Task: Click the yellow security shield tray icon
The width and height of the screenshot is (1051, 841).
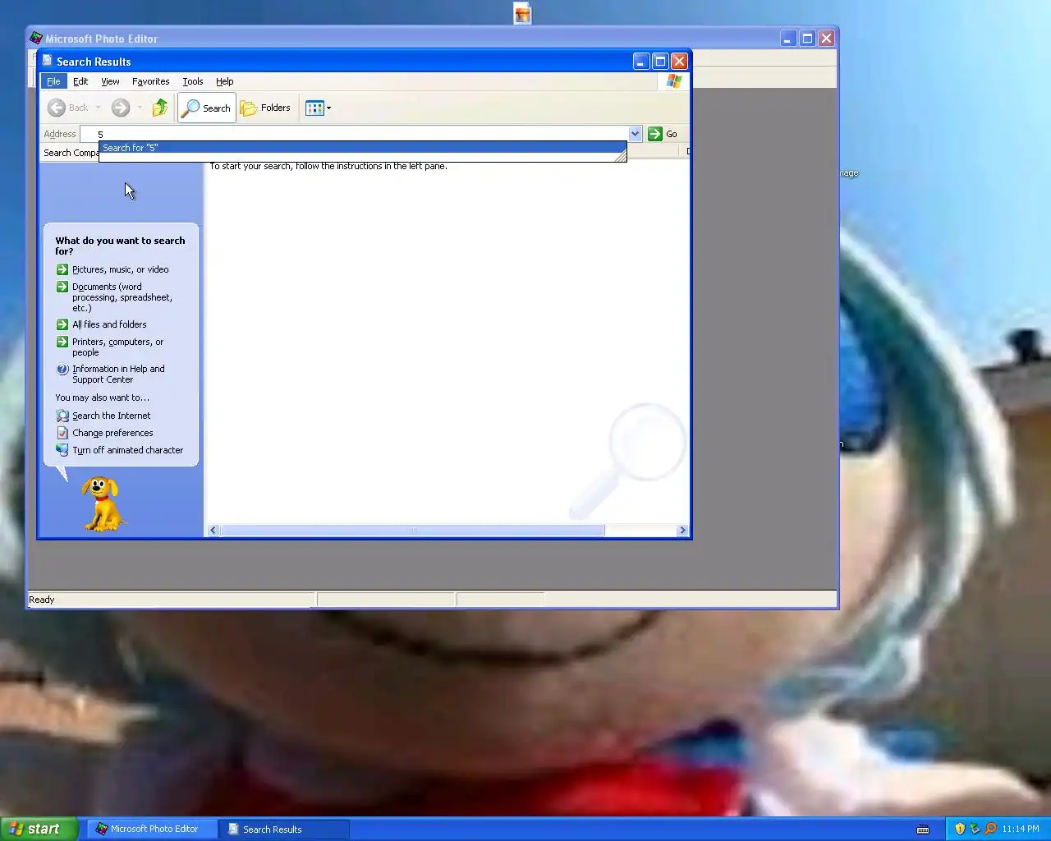Action: point(960,829)
